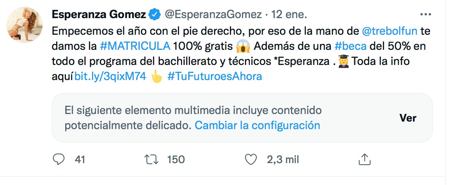Open the three-dot more options menu
The image size is (456, 185).
click(425, 14)
